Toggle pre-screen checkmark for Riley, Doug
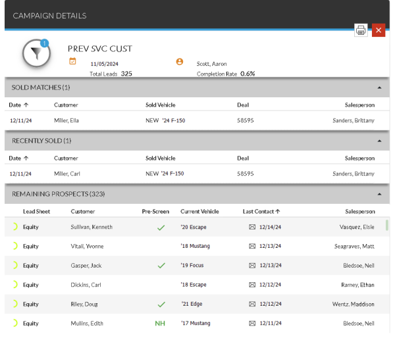Screen dimensions: 395x338 pos(161,304)
